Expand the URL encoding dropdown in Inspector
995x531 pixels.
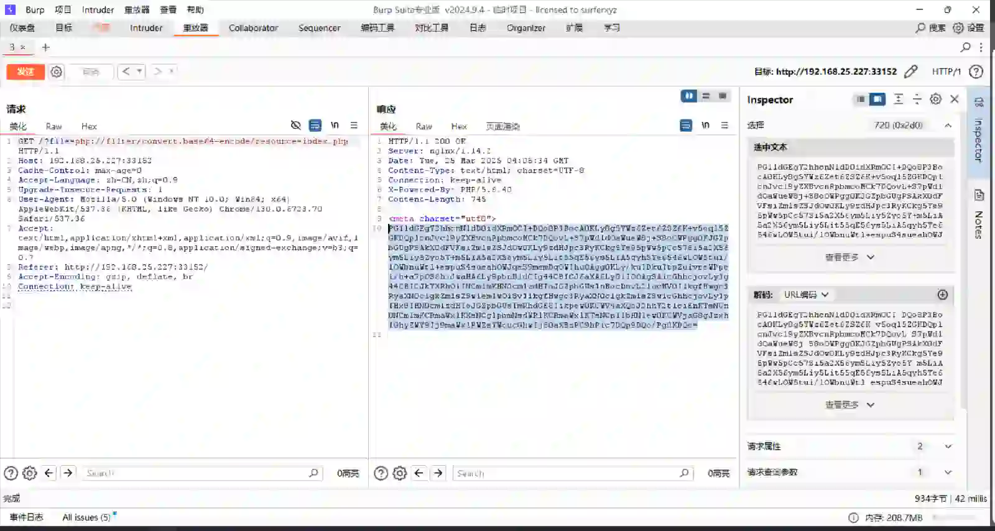click(807, 295)
